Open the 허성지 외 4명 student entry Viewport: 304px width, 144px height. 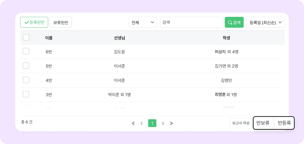226,52
